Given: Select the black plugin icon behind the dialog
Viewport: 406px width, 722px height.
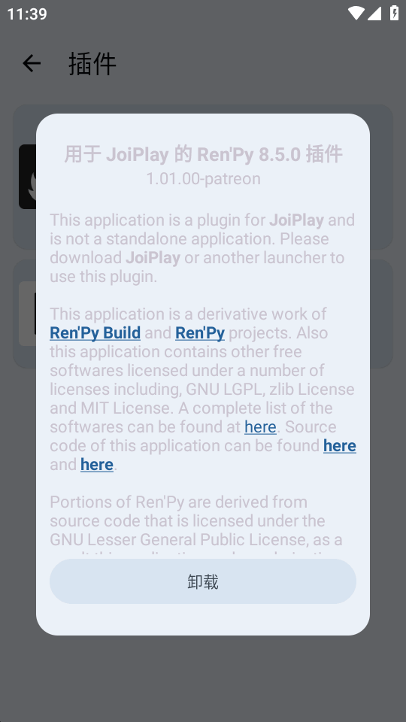Looking at the screenshot, I should [x=28, y=177].
